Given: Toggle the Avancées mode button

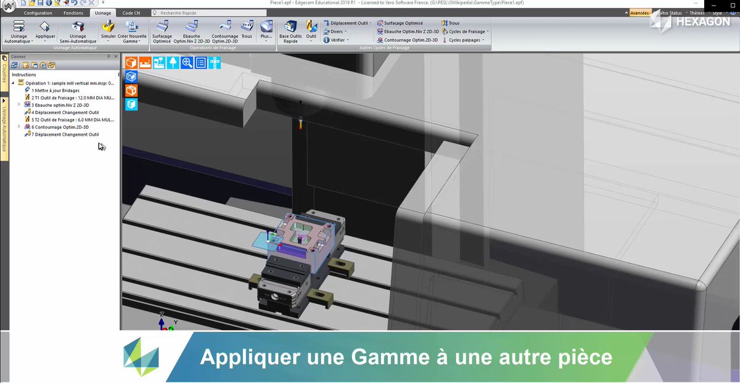Looking at the screenshot, I should 639,12.
